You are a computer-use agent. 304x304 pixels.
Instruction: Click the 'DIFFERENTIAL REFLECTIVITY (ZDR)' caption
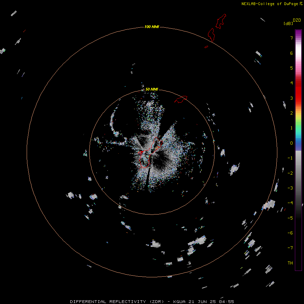[x=117, y=302]
